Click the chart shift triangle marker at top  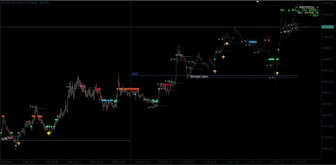click(258, 2)
